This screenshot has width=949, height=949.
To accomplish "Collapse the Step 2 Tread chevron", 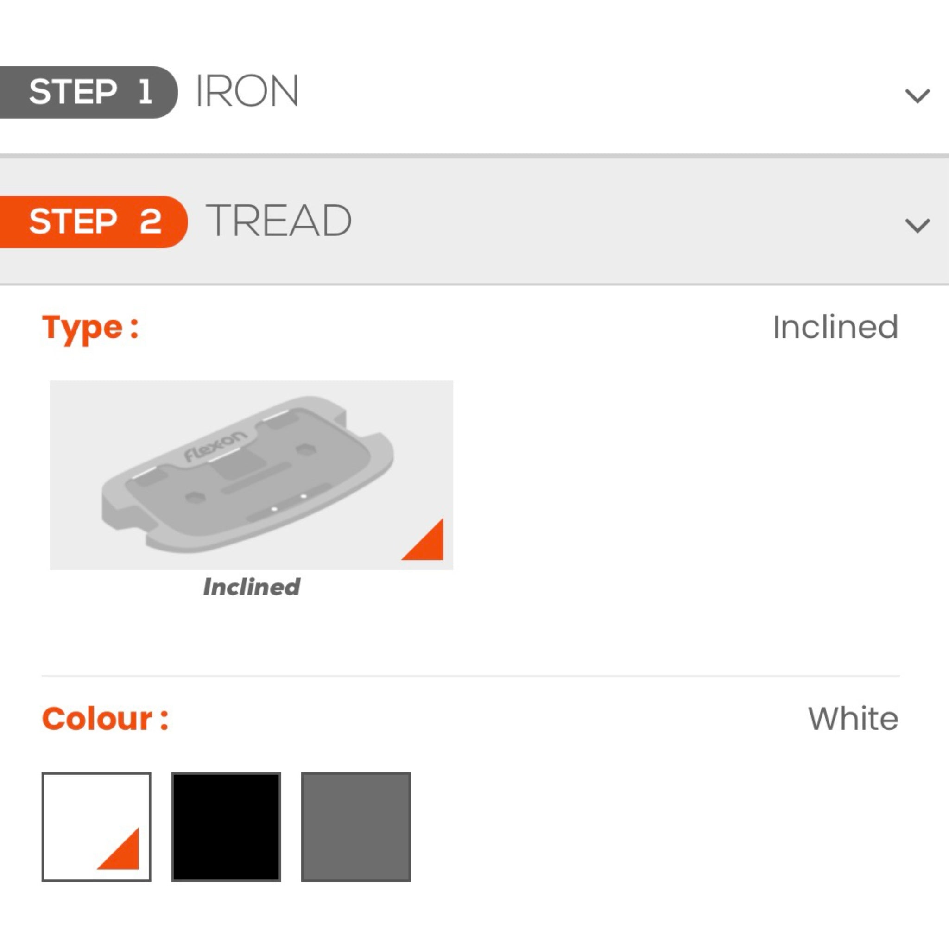I will tap(917, 226).
